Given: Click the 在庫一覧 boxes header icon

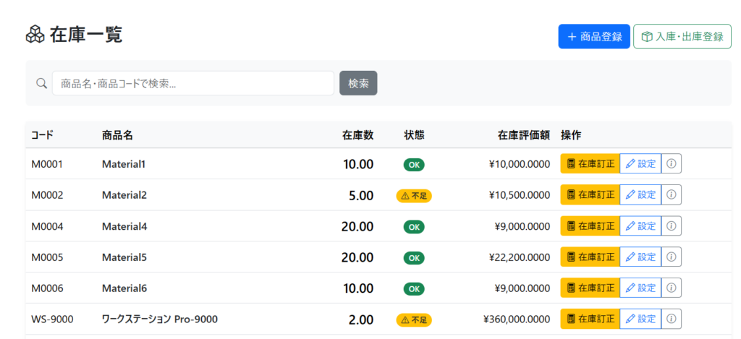Looking at the screenshot, I should point(35,35).
